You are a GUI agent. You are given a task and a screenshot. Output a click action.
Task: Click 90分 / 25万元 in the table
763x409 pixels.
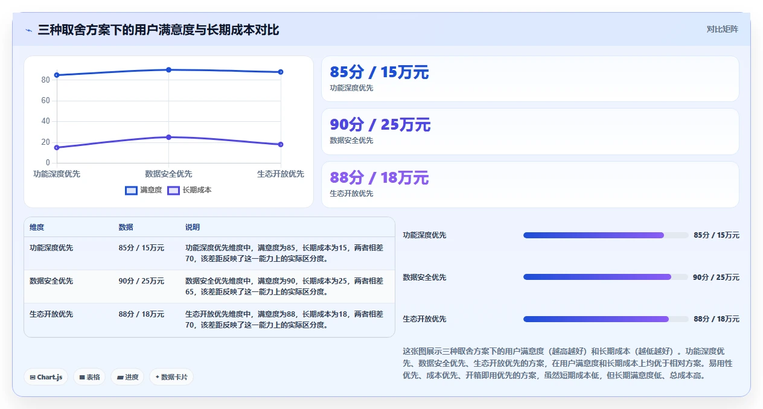click(x=141, y=281)
